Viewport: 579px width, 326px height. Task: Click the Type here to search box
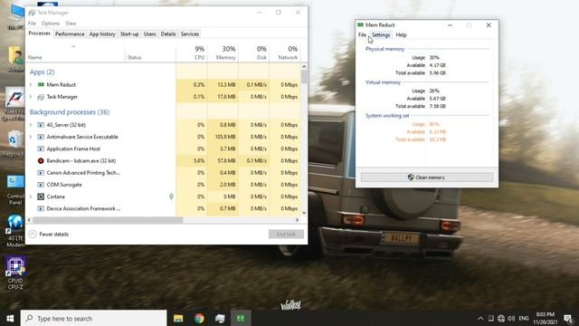pyautogui.click(x=94, y=318)
